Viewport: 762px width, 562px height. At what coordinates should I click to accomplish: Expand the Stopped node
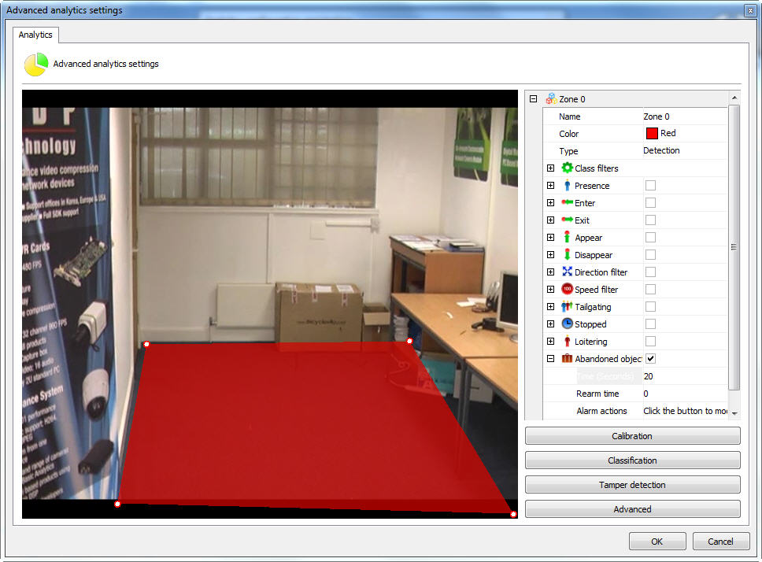pyautogui.click(x=550, y=324)
